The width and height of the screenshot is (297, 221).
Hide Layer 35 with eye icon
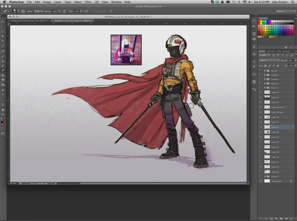click(261, 92)
